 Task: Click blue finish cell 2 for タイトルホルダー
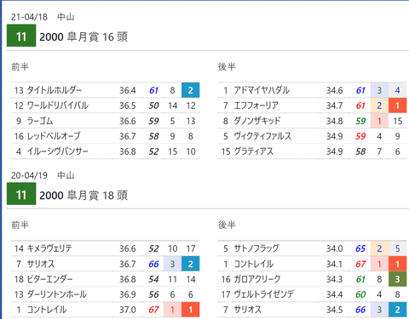[x=191, y=90]
